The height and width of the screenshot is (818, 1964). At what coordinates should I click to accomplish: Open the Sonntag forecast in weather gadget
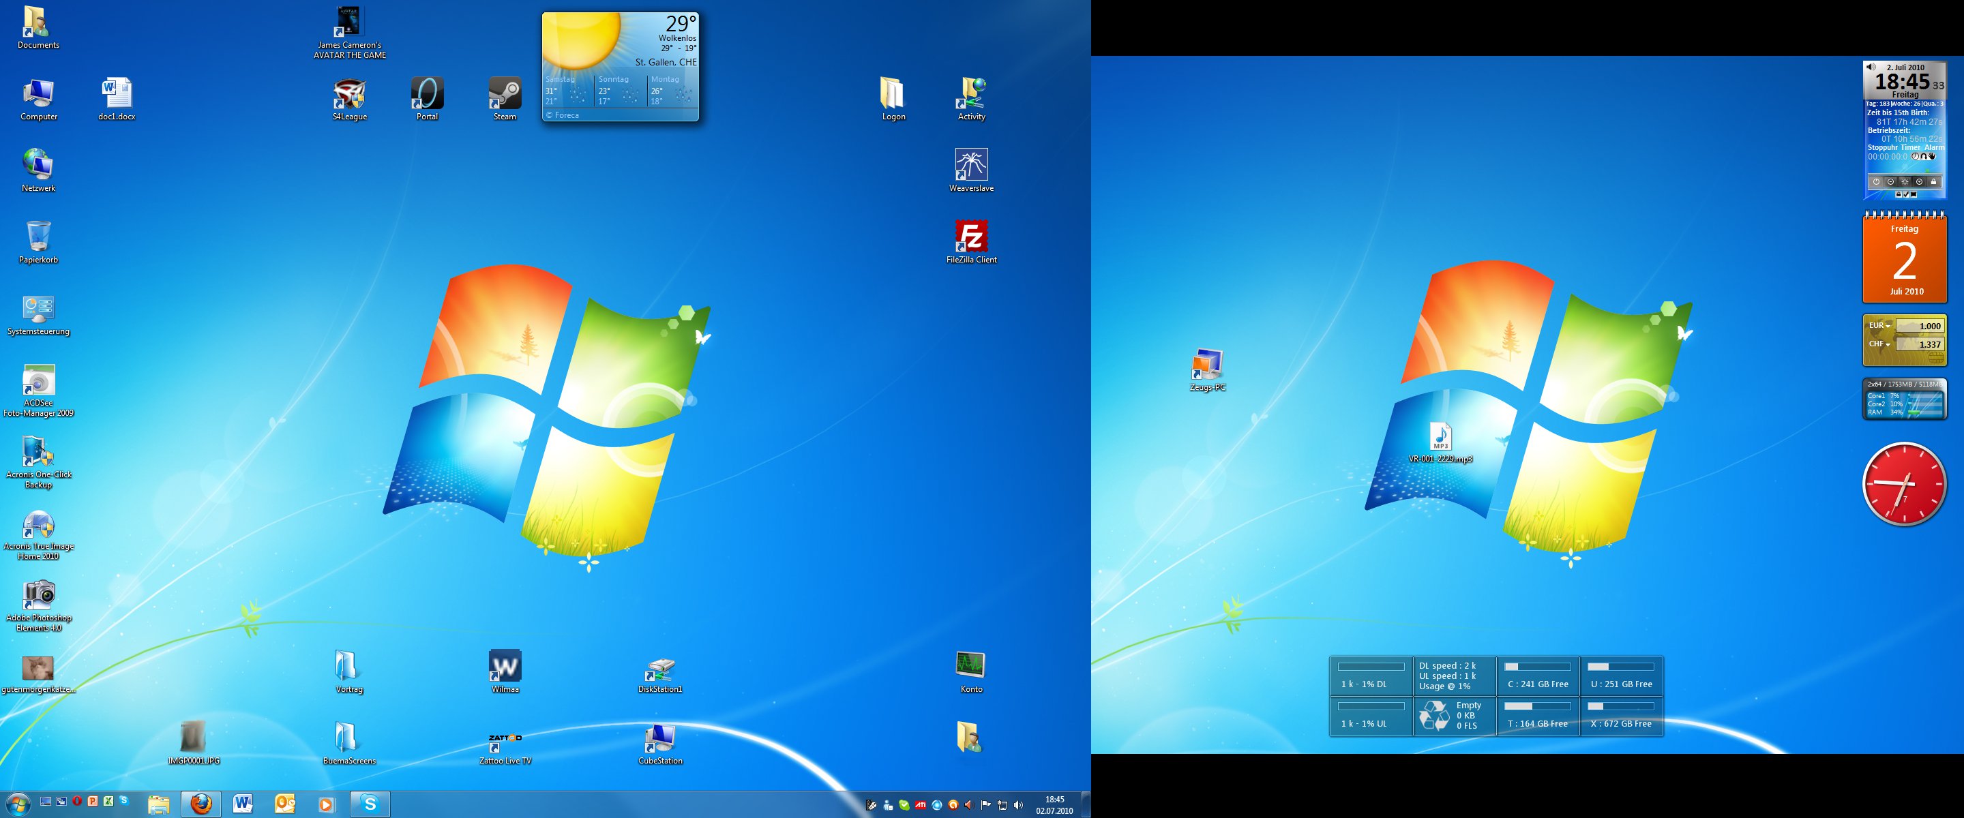pyautogui.click(x=621, y=90)
